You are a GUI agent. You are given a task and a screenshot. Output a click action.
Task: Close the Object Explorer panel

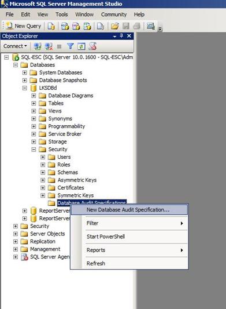(129, 36)
